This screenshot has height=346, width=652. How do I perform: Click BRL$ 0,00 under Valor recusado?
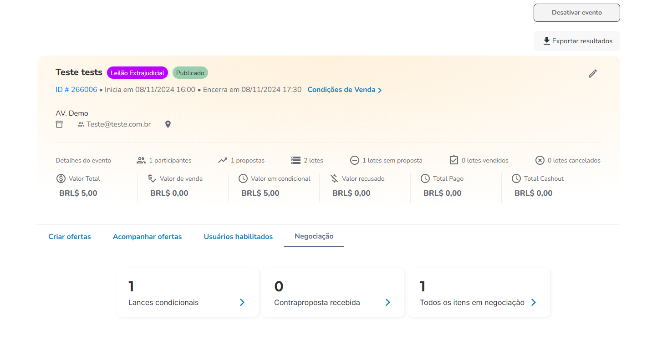[x=351, y=193]
